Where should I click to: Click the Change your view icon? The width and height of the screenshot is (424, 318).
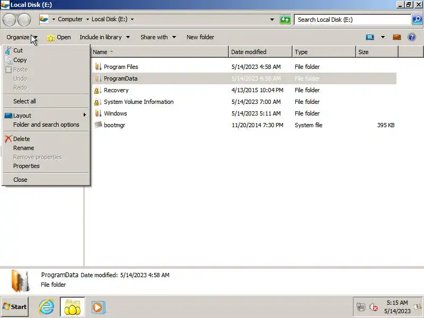pyautogui.click(x=369, y=37)
